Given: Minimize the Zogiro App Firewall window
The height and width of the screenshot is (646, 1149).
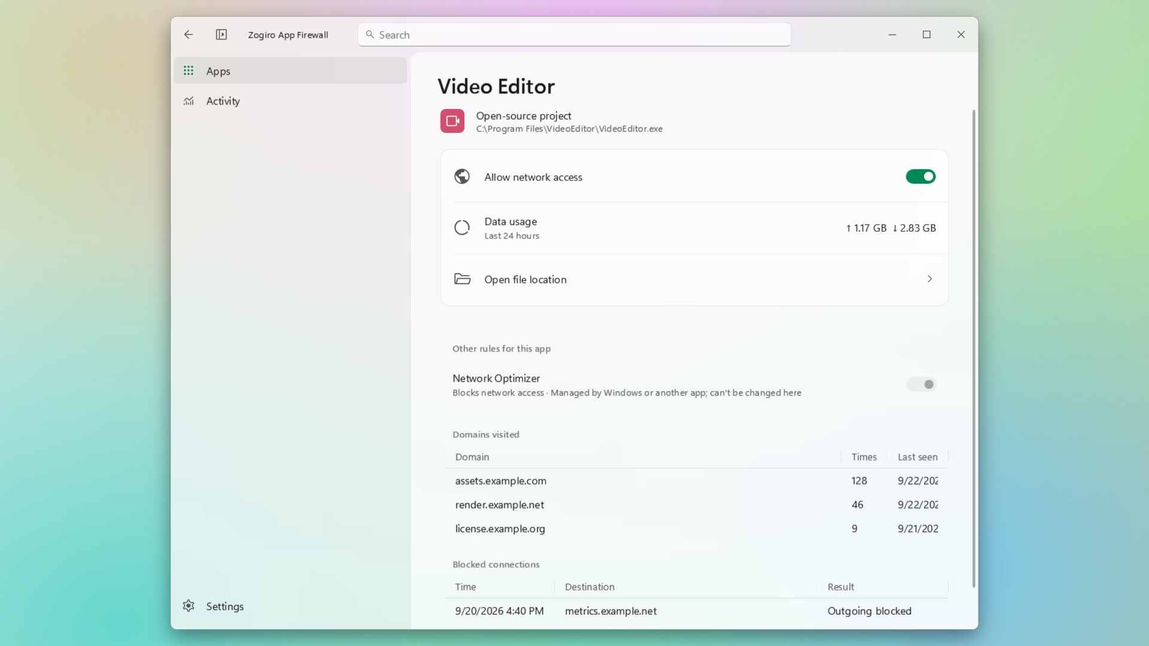Looking at the screenshot, I should [892, 35].
